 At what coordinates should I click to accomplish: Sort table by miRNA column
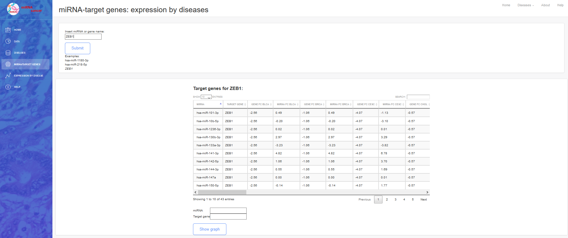[x=208, y=104]
